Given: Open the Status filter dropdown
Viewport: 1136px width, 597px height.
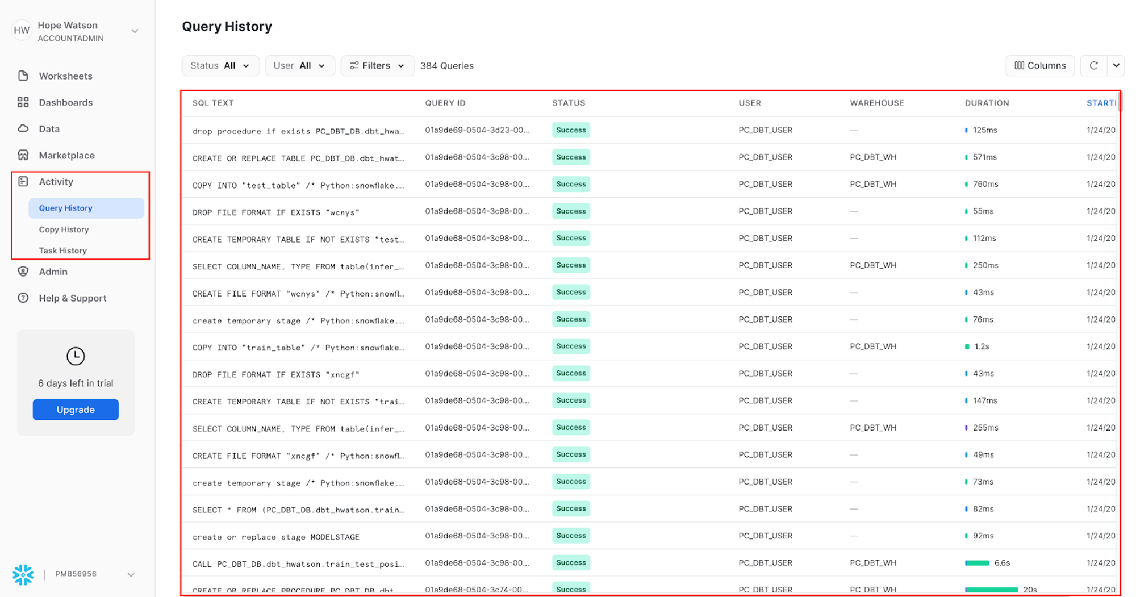Looking at the screenshot, I should (220, 65).
